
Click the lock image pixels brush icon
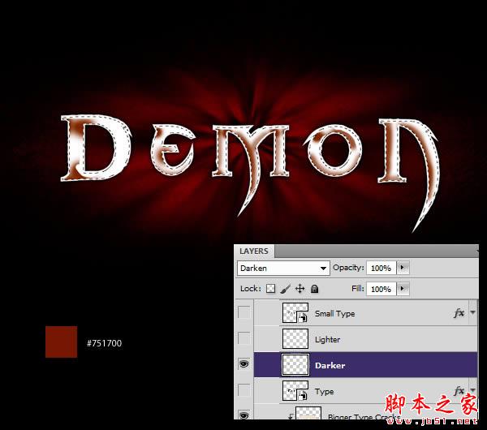286,289
